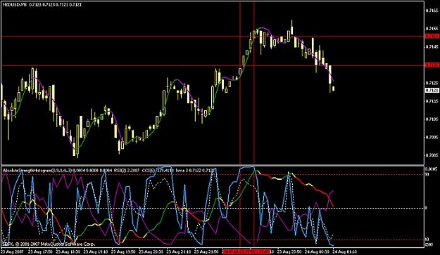Select the 0.7145 price axis label
The height and width of the screenshot is (255, 440).
click(432, 46)
